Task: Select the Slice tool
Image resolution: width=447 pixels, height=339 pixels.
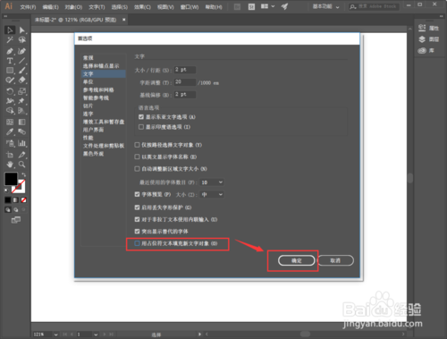Action: click(21, 155)
